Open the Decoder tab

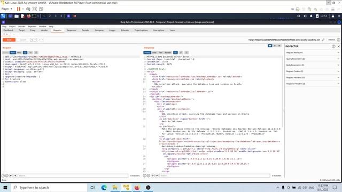(x=85, y=30)
